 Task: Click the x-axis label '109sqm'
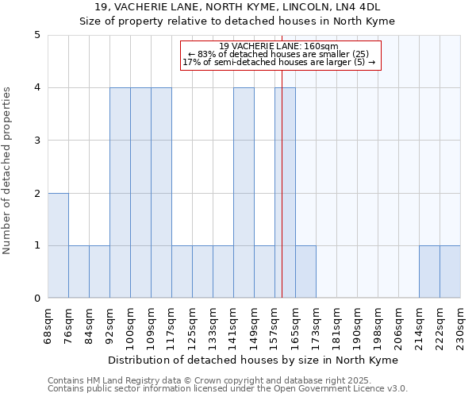tap(151, 330)
